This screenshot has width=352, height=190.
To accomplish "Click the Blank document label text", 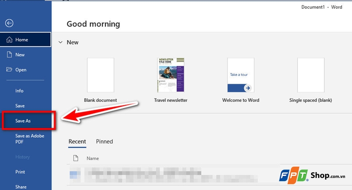I will pyautogui.click(x=101, y=100).
